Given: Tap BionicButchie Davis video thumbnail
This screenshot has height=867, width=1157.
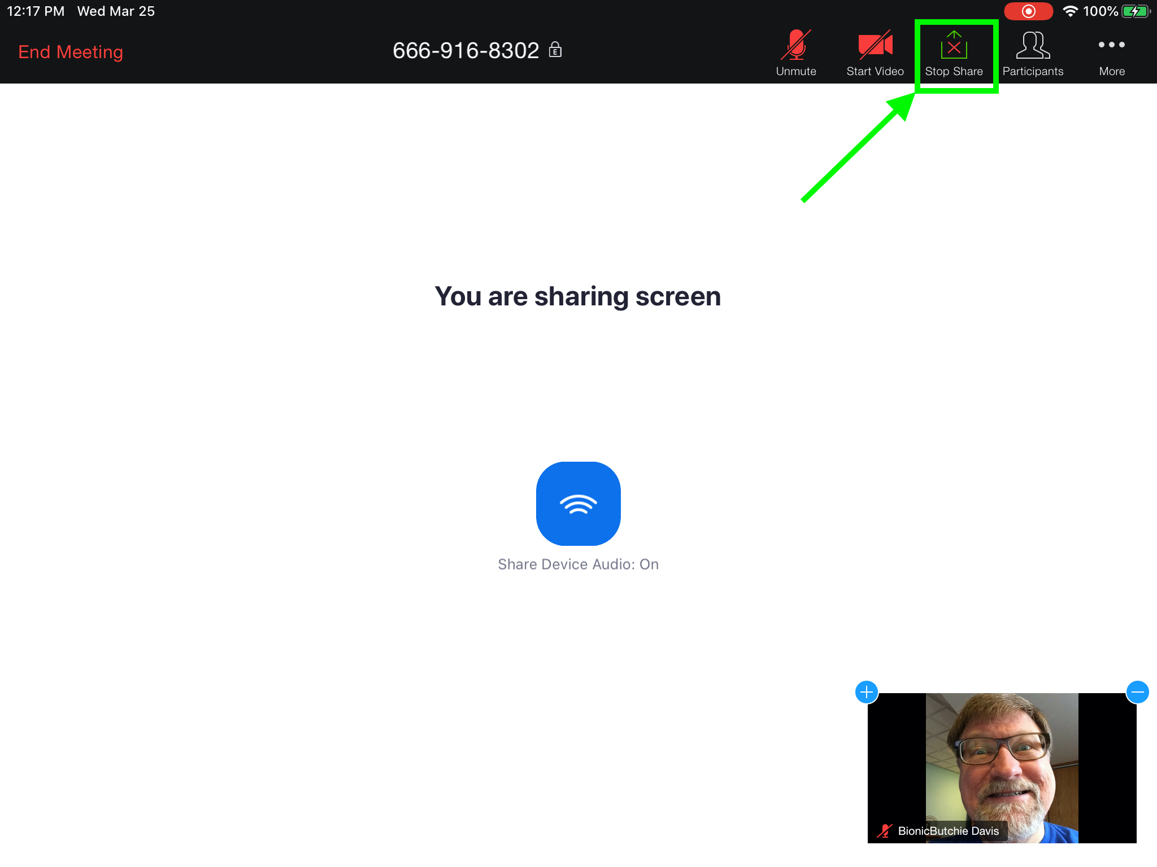Looking at the screenshot, I should pyautogui.click(x=1002, y=768).
